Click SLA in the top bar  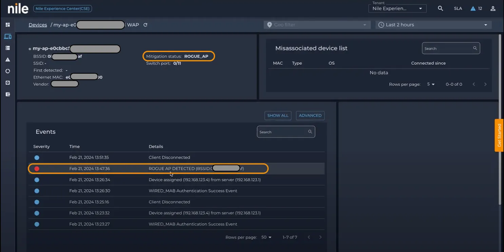(458, 8)
